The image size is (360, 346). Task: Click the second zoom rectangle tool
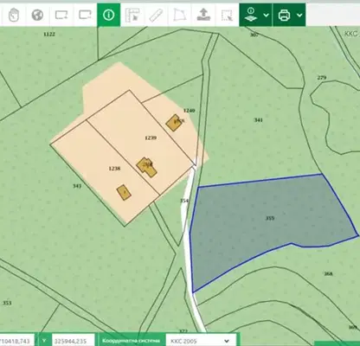(85, 15)
